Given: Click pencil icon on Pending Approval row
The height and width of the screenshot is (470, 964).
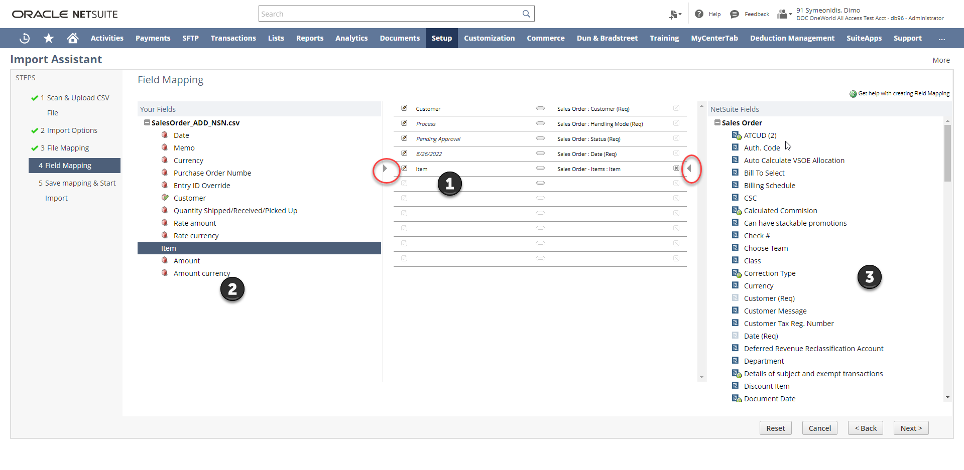Looking at the screenshot, I should click(404, 138).
